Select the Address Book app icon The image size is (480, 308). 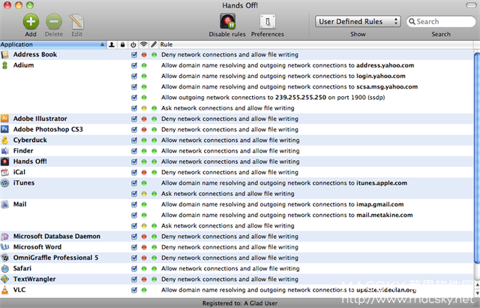(5, 55)
